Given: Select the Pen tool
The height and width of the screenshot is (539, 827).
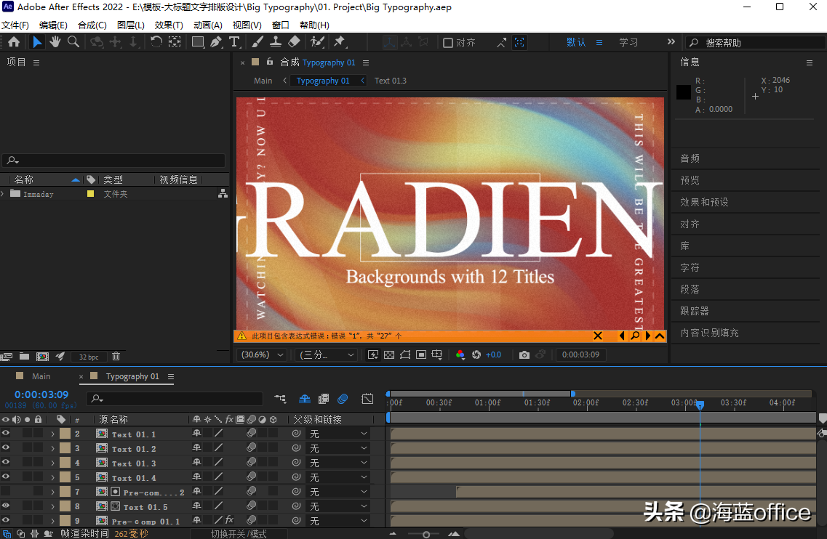Looking at the screenshot, I should pos(216,42).
